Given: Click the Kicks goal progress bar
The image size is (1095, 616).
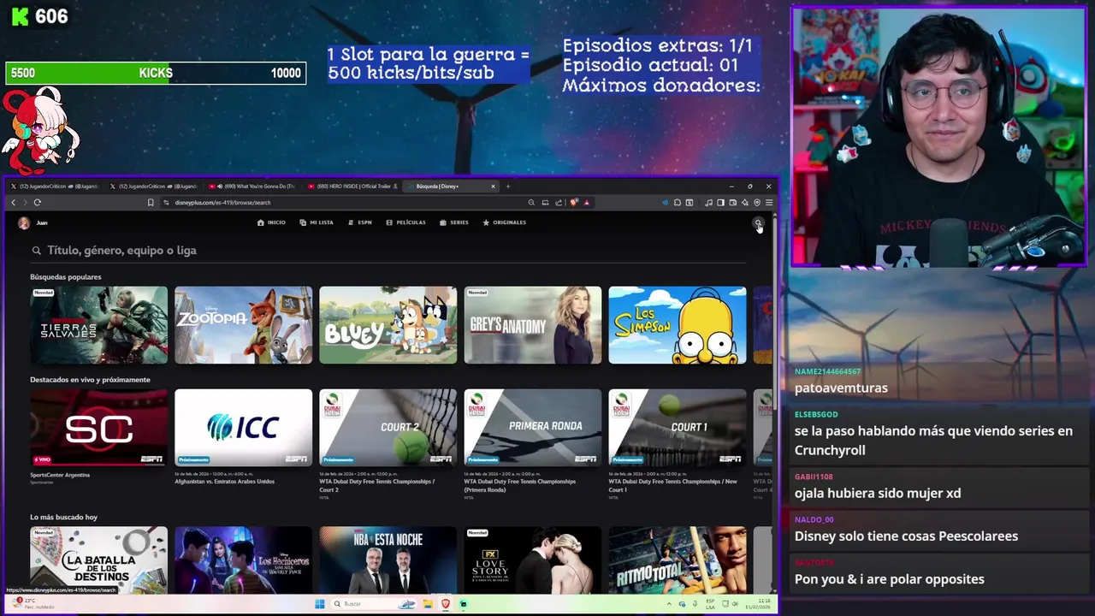Looking at the screenshot, I should coord(156,74).
